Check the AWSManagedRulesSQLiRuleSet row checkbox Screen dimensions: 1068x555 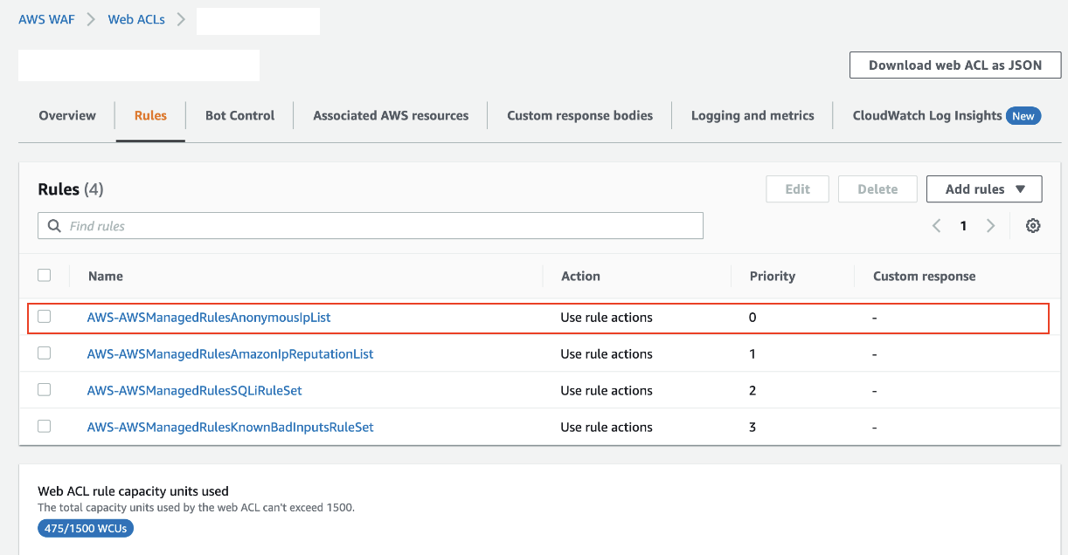(45, 390)
